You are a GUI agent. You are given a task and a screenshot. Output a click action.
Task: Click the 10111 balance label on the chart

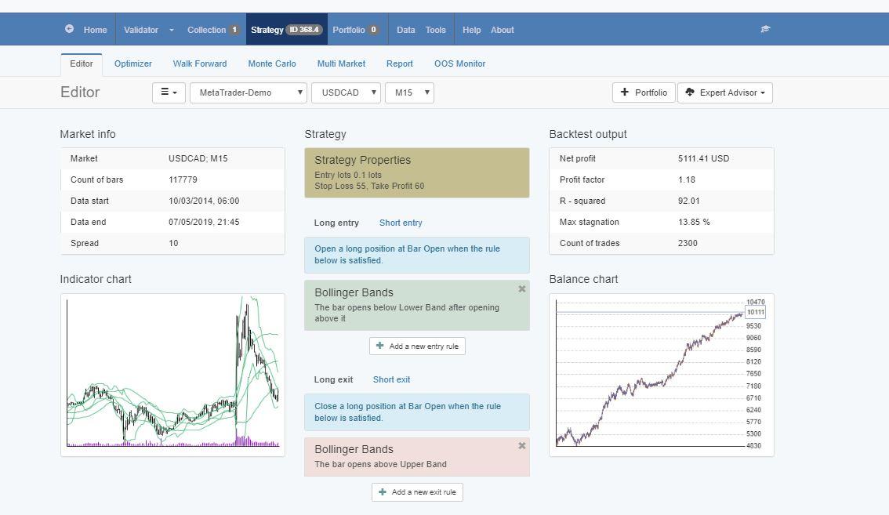click(755, 312)
